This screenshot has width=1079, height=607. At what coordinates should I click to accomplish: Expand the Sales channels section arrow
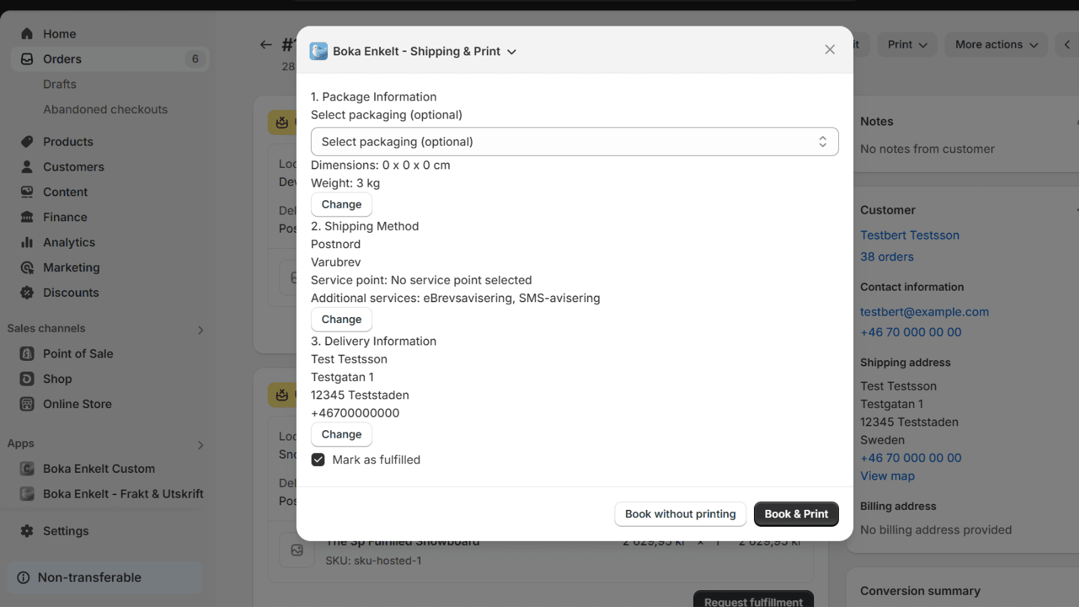[200, 330]
